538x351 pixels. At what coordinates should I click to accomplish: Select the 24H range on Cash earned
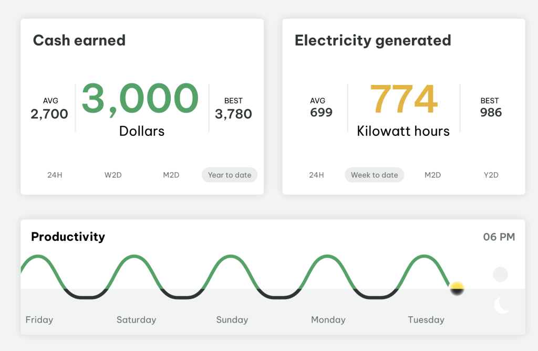(x=55, y=175)
